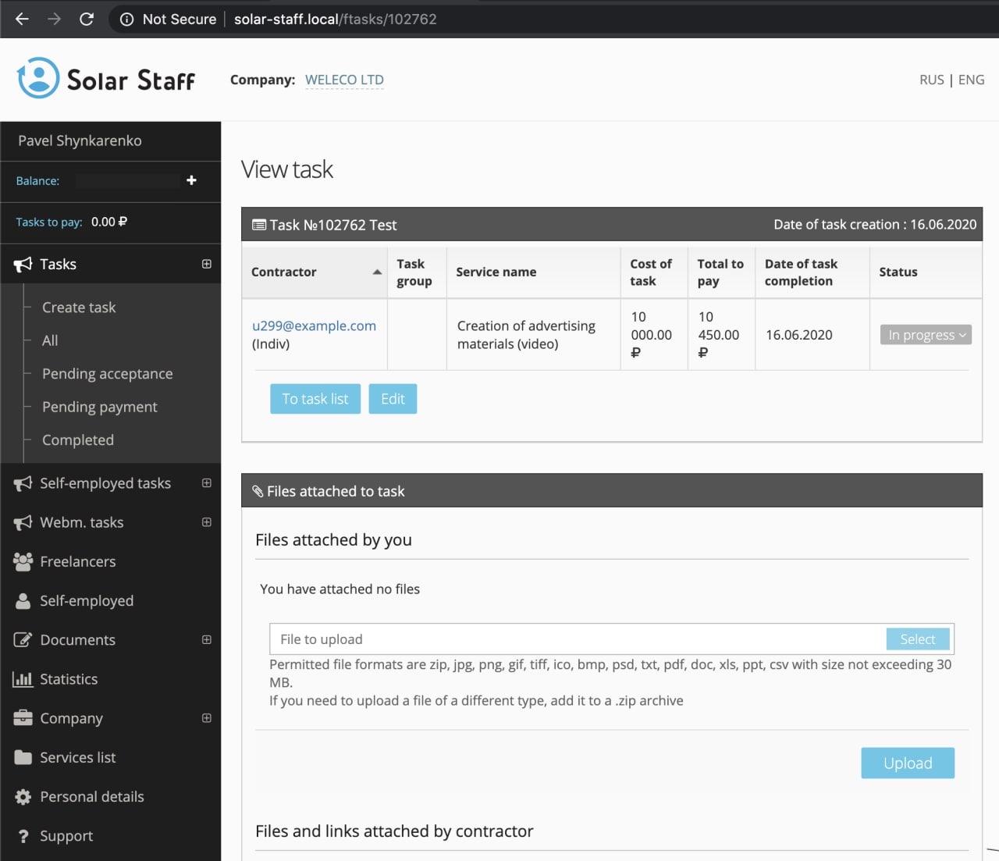Sort table by Contractor column arrow

click(x=377, y=272)
